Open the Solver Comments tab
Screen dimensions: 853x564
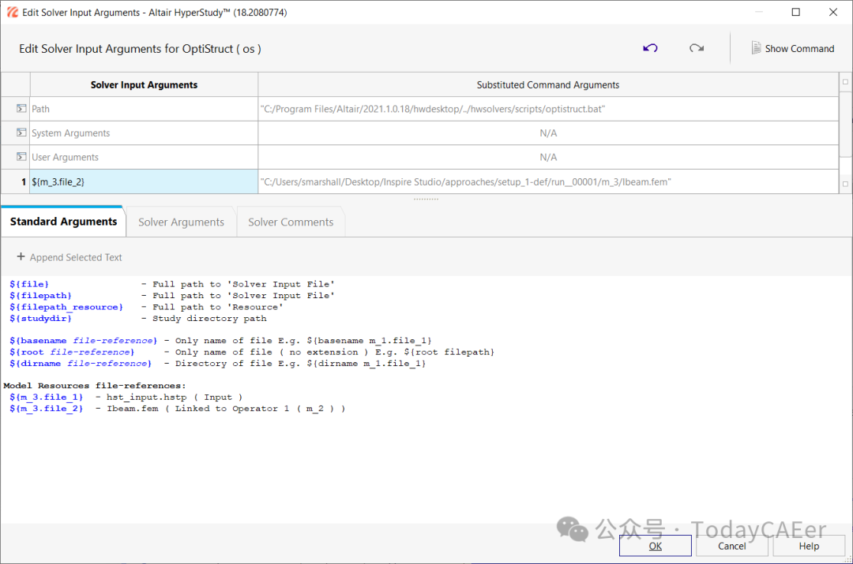(291, 222)
